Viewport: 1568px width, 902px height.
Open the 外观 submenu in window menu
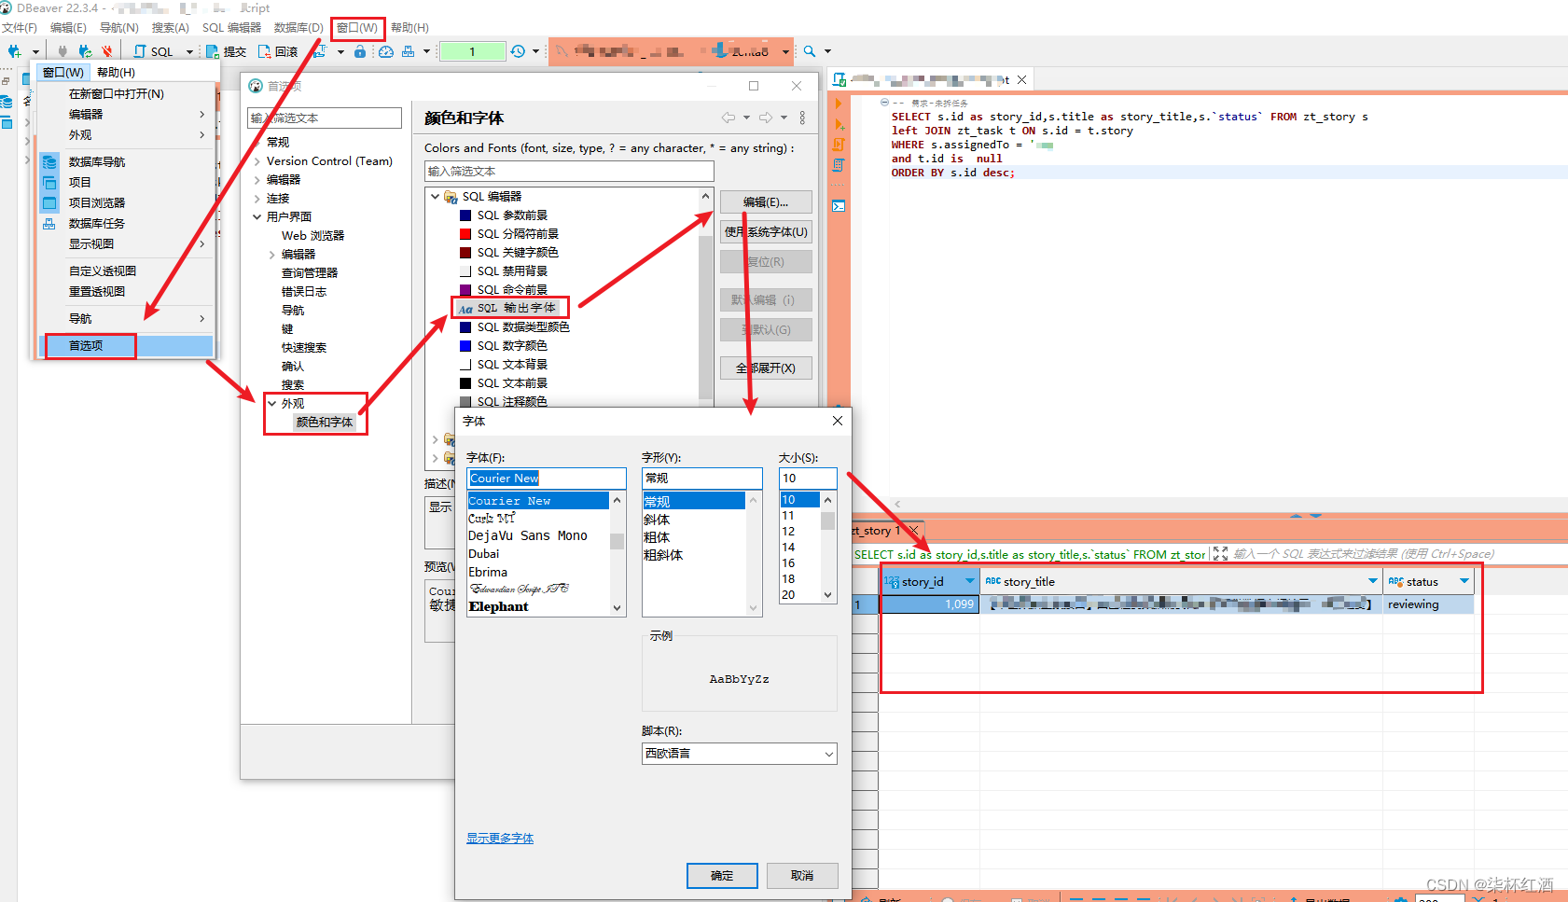coord(127,134)
